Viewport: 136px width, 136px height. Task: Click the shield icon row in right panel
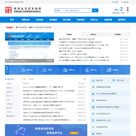click(x=110, y=87)
